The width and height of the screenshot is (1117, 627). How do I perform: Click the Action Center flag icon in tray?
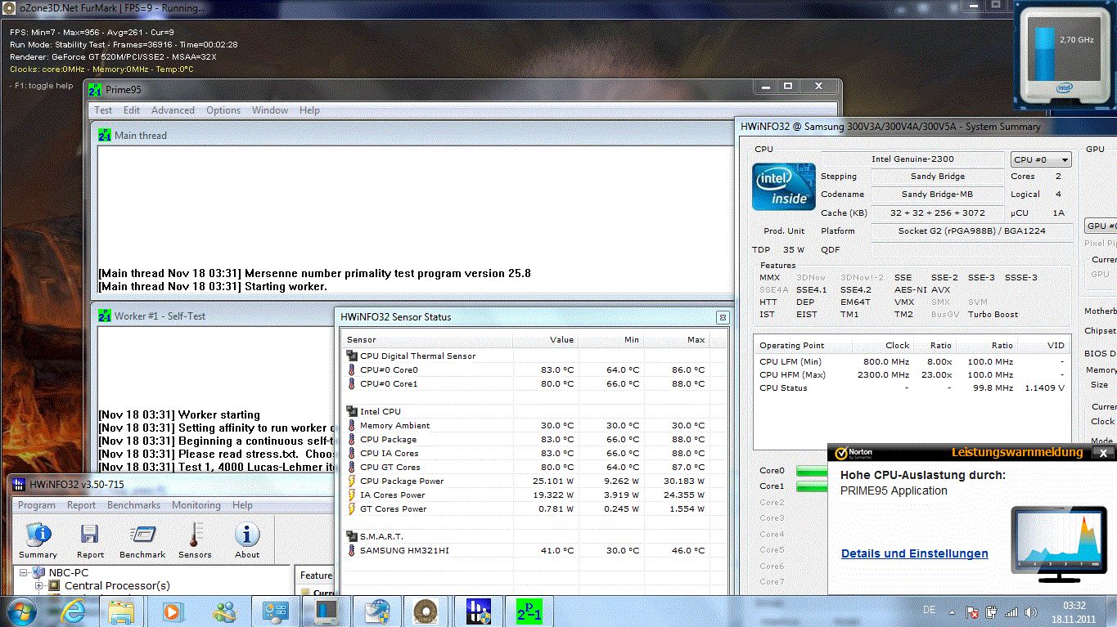[972, 611]
